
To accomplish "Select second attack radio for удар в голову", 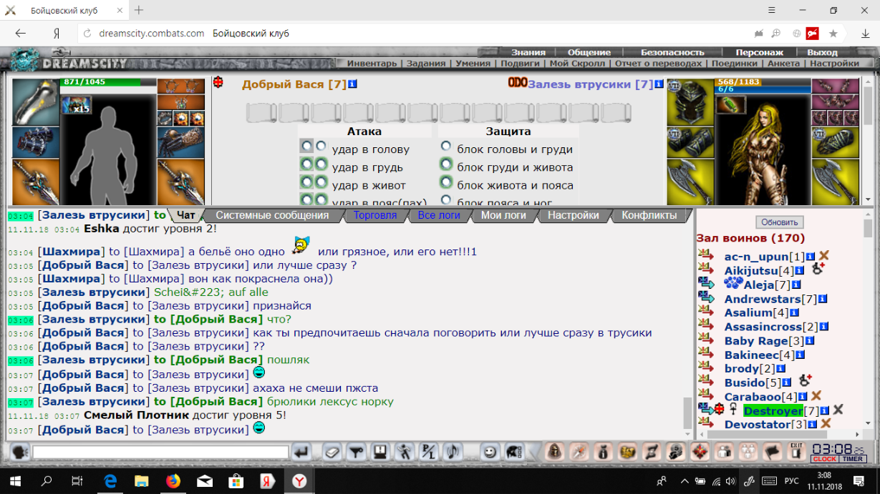I will tap(321, 146).
